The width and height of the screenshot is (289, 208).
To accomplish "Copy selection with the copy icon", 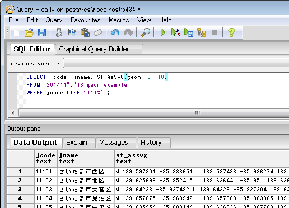I will [72, 32].
